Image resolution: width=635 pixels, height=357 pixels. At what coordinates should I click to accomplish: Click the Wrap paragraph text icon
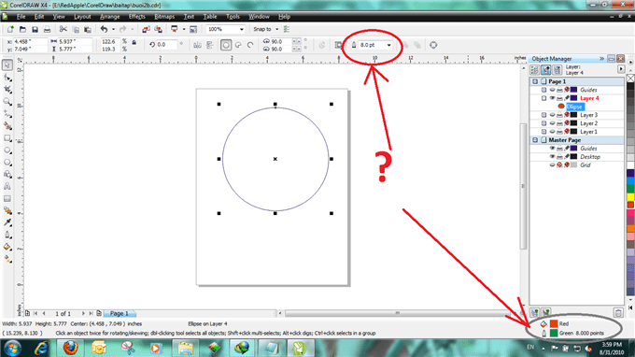tap(339, 45)
